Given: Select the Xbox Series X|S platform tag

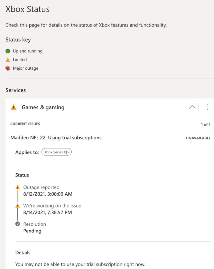Looking at the screenshot, I should [x=56, y=152].
